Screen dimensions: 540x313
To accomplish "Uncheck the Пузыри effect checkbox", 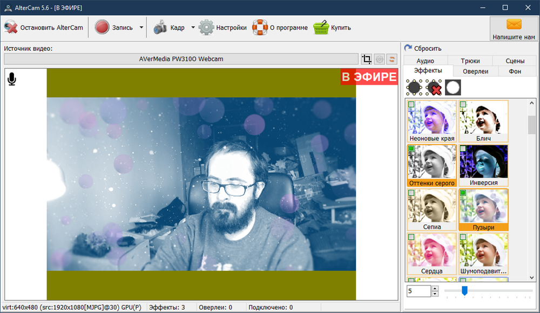I will pyautogui.click(x=463, y=193).
